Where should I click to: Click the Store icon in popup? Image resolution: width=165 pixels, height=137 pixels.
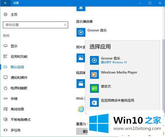click(x=94, y=102)
